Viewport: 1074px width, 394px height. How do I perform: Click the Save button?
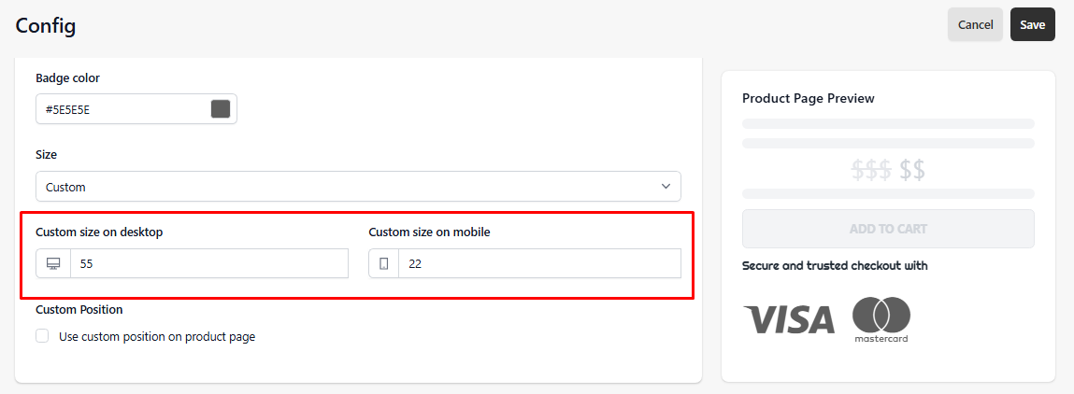click(1032, 24)
